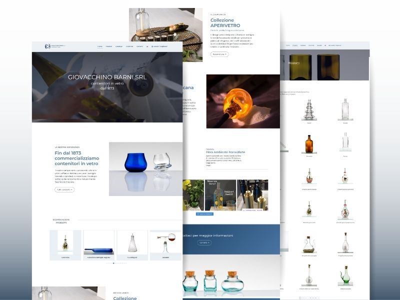Click the Collezione APERIVETRO heading
This screenshot has width=400, height=300.
pos(225,22)
